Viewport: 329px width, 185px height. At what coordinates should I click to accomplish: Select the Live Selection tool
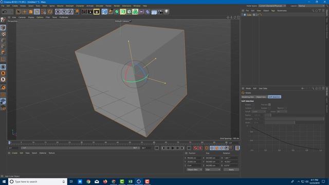(19, 12)
